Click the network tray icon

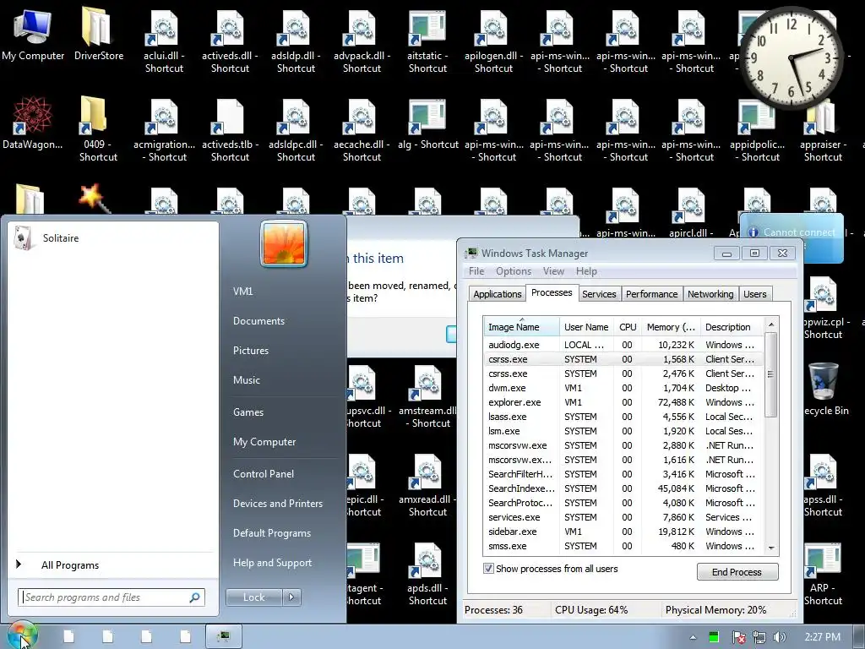(759, 637)
